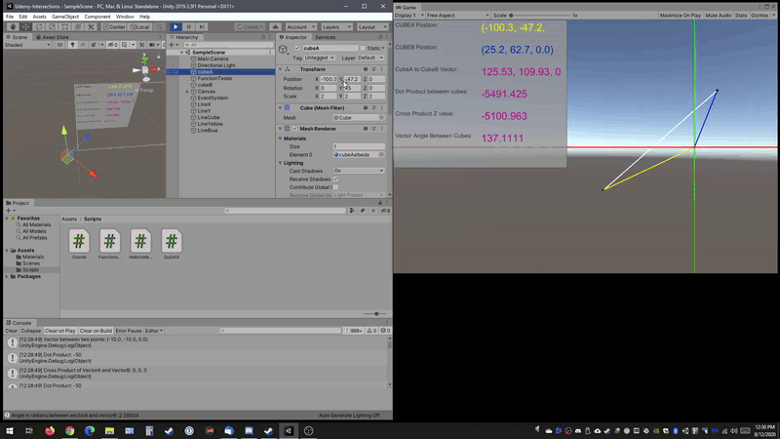Open the Shaded draw mode dropdown

coord(28,45)
